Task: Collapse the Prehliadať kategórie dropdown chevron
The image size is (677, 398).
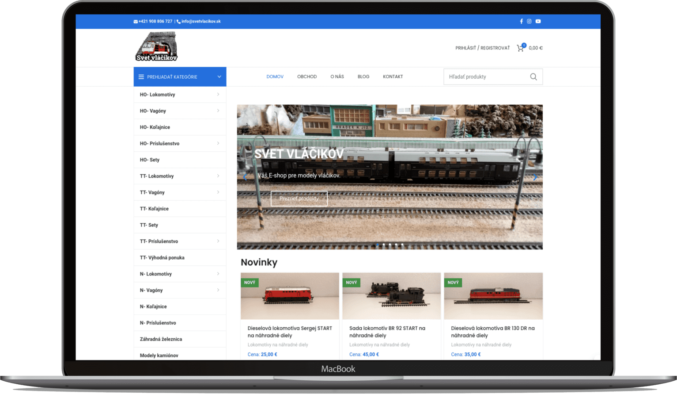Action: pos(219,77)
